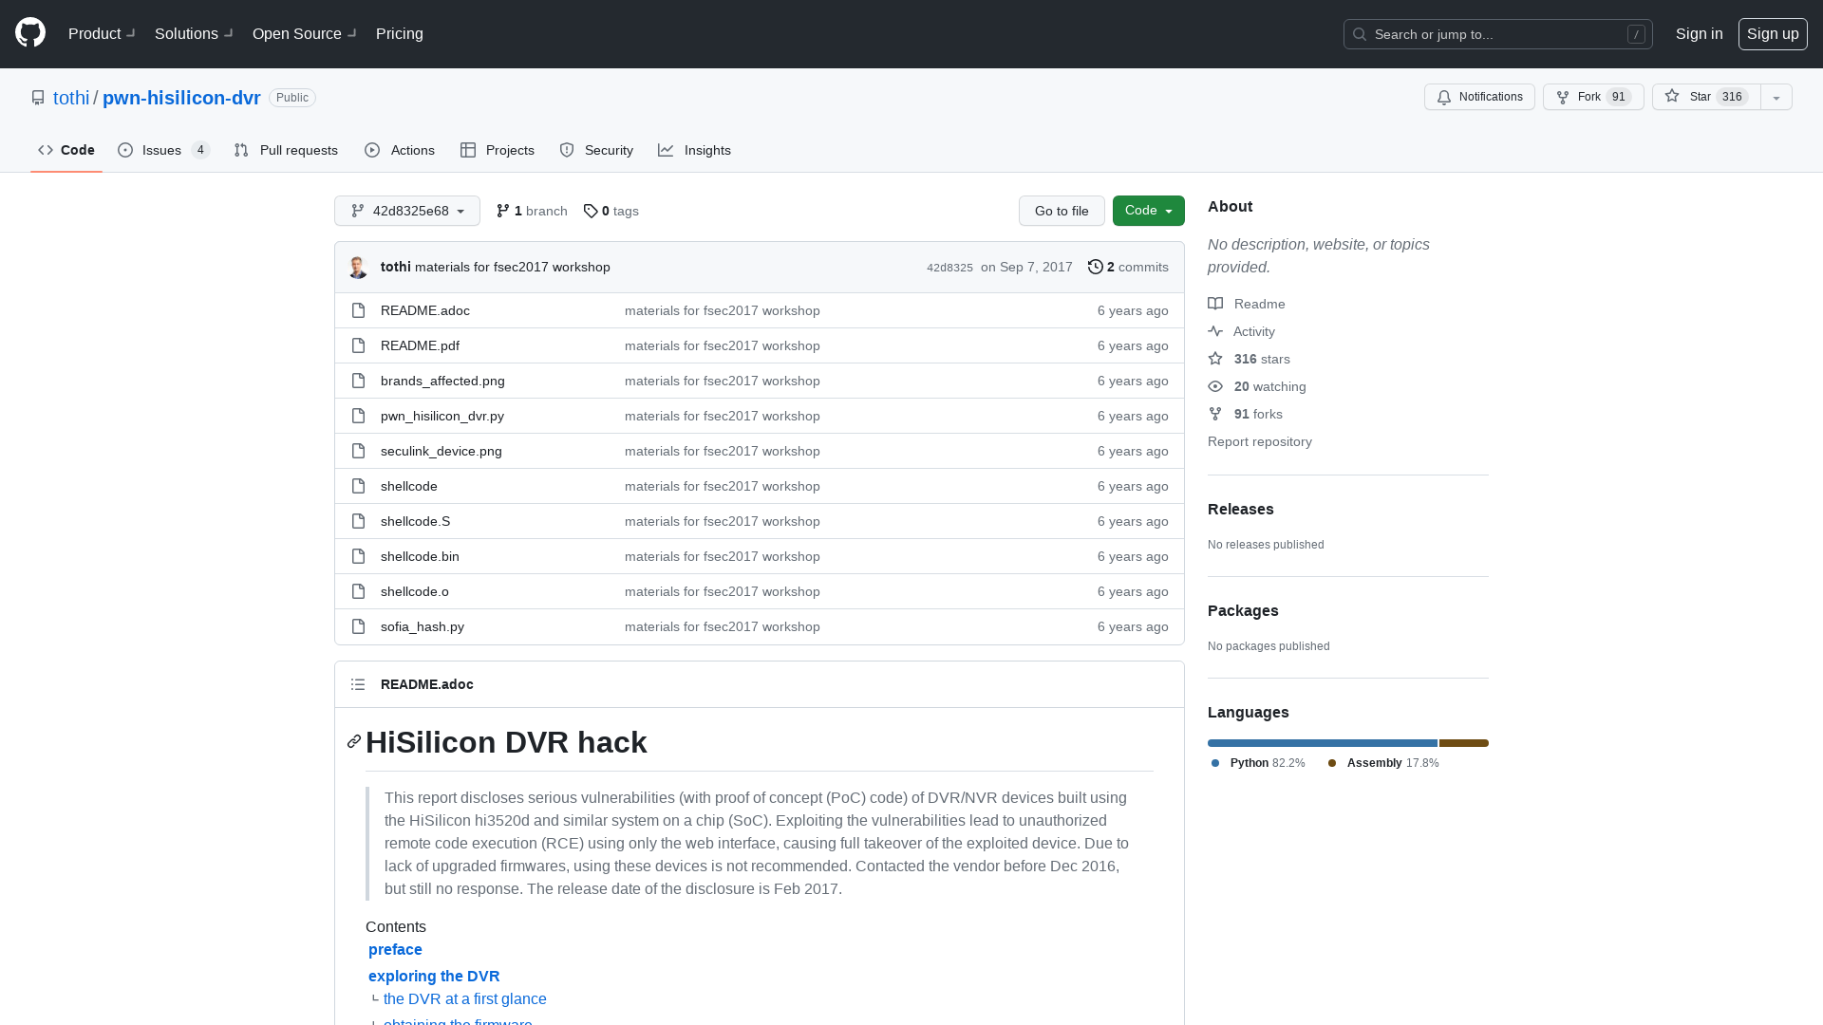Click the file icon next to pwn_hisilicon_dvr.py
Image resolution: width=1823 pixels, height=1025 pixels.
[358, 416]
